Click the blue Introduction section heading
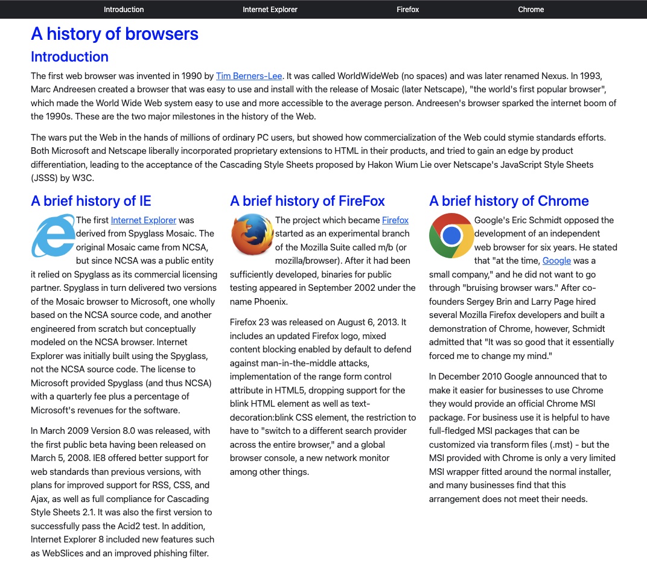This screenshot has width=647, height=563. coord(69,57)
